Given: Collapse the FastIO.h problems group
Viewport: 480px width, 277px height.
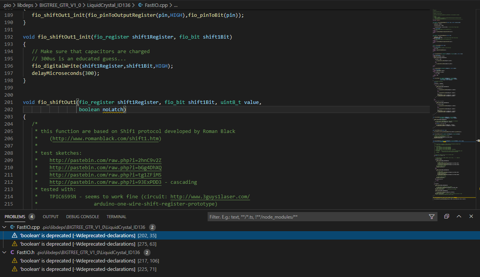Looking at the screenshot, I should (x=5, y=253).
